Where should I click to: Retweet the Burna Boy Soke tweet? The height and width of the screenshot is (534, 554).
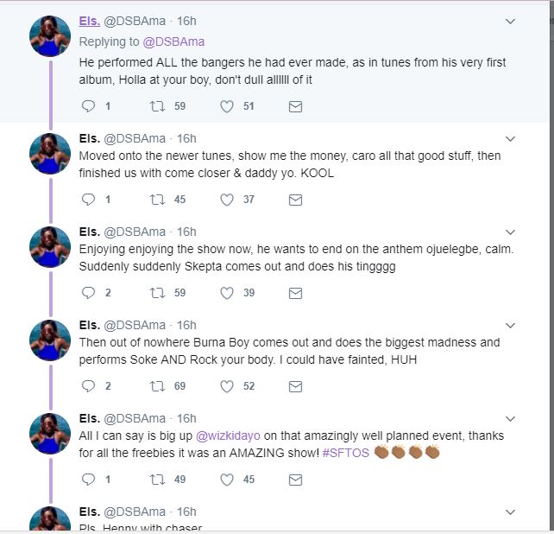(156, 386)
